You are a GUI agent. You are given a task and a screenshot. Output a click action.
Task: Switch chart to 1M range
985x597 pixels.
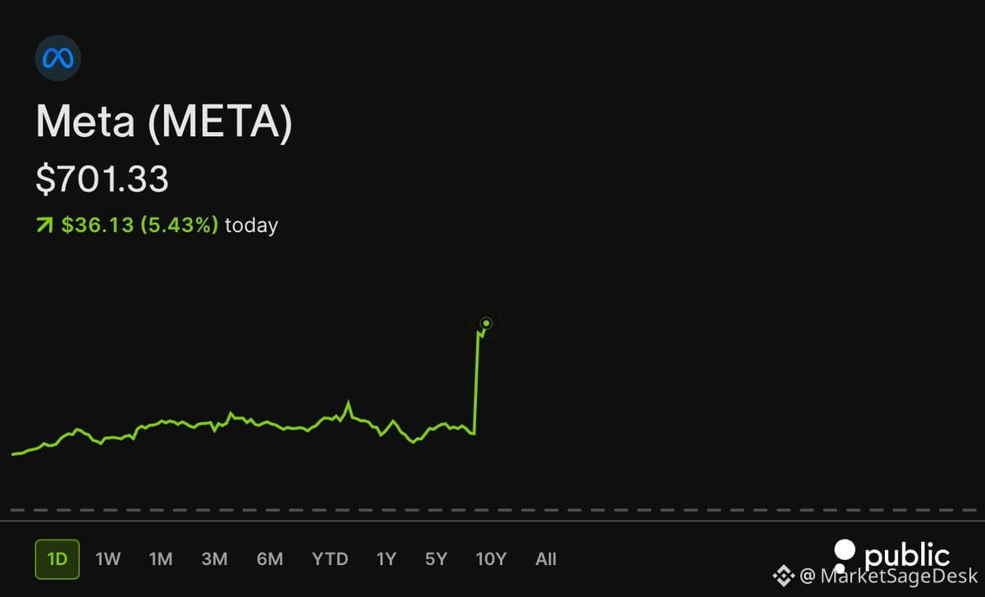click(161, 559)
